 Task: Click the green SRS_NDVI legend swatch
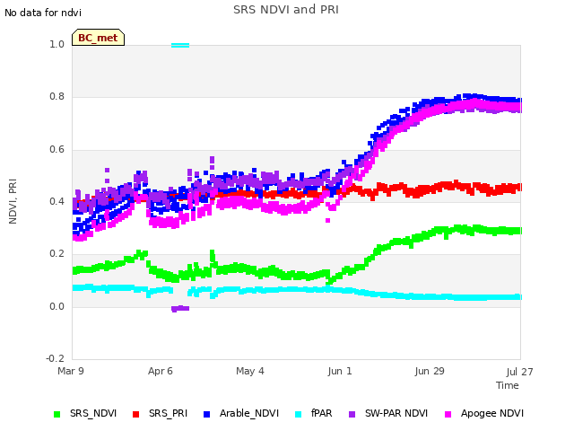point(57,414)
